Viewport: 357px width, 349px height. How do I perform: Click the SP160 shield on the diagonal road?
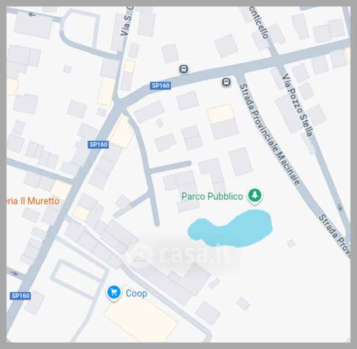pyautogui.click(x=98, y=145)
